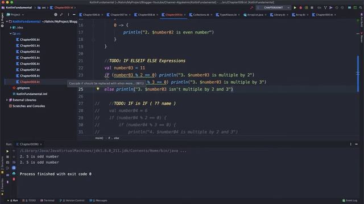The image size is (364, 204).
Task: Rerun program from Run panel play icon
Action: click(x=7, y=151)
